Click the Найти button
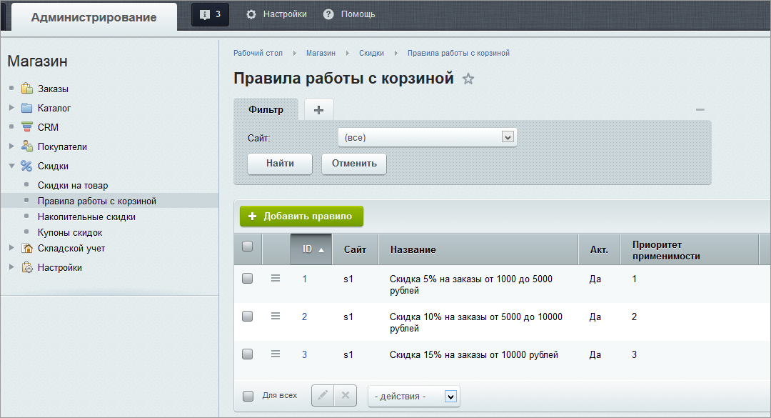 click(x=280, y=164)
